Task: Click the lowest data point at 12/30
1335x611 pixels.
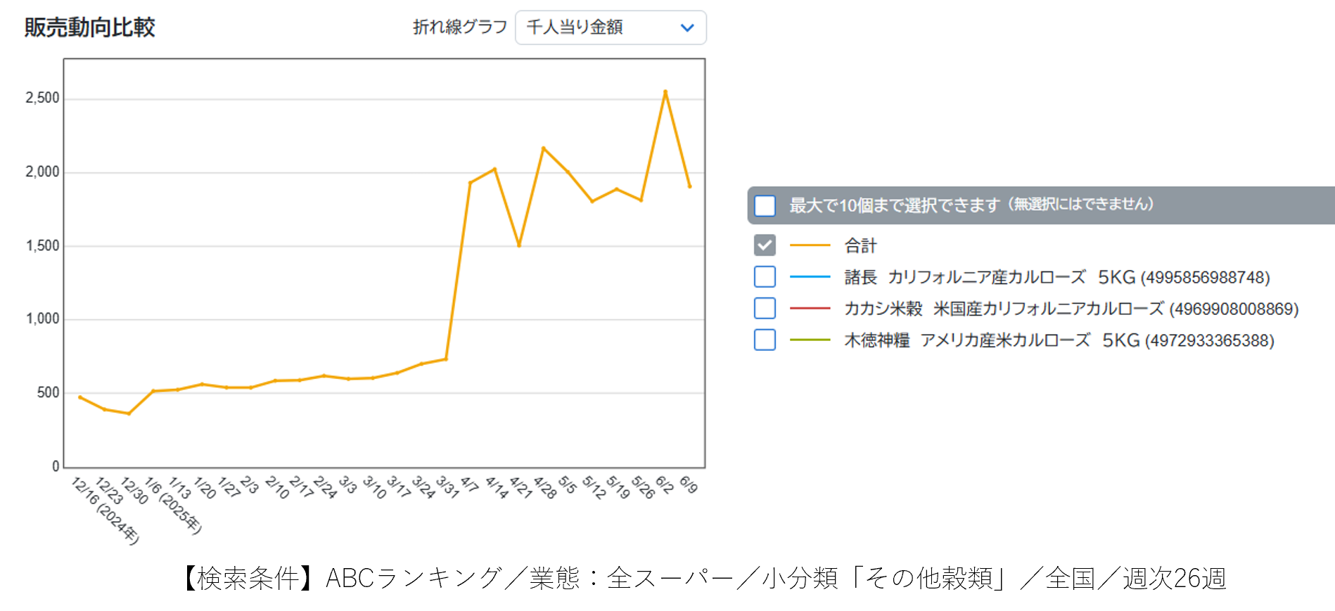Action: [129, 413]
